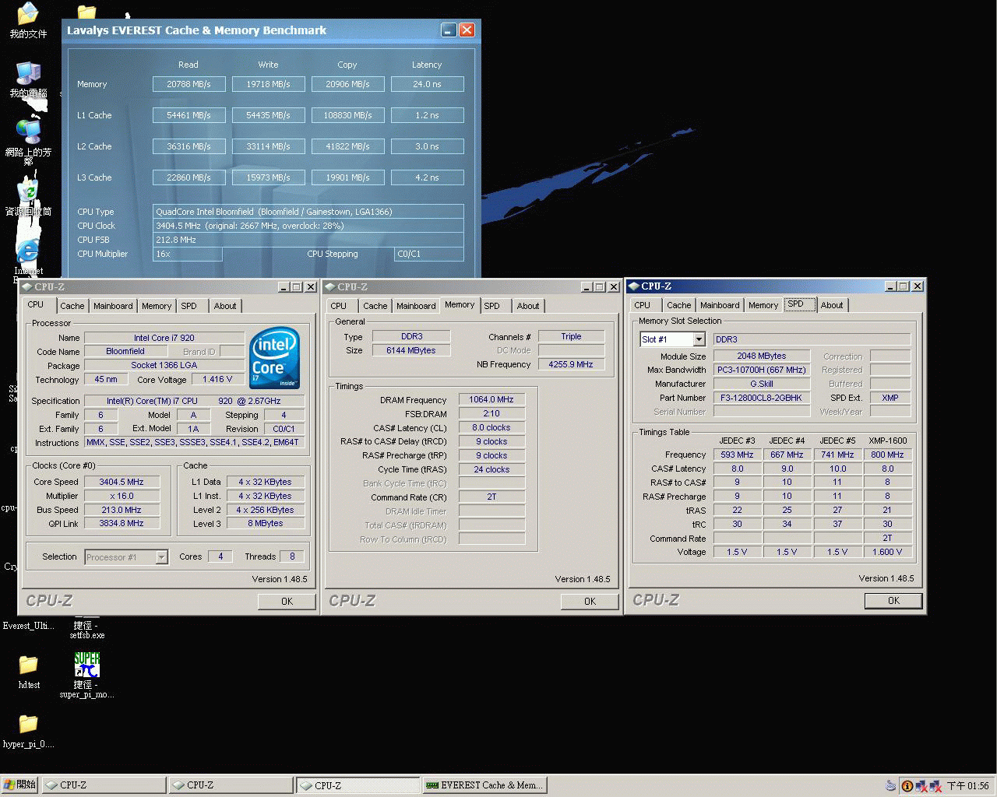Image resolution: width=997 pixels, height=797 pixels.
Task: Click the orange info tray icon
Action: [x=907, y=785]
